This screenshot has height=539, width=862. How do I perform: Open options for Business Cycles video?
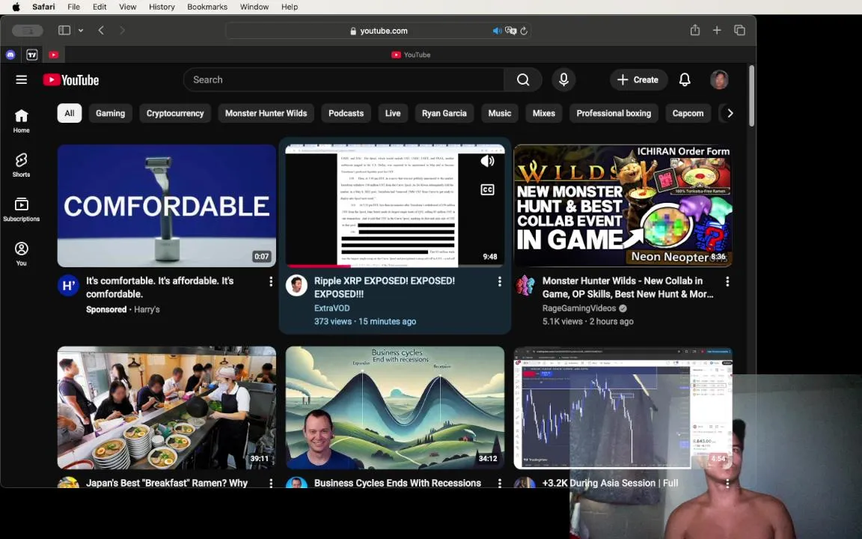click(x=499, y=483)
